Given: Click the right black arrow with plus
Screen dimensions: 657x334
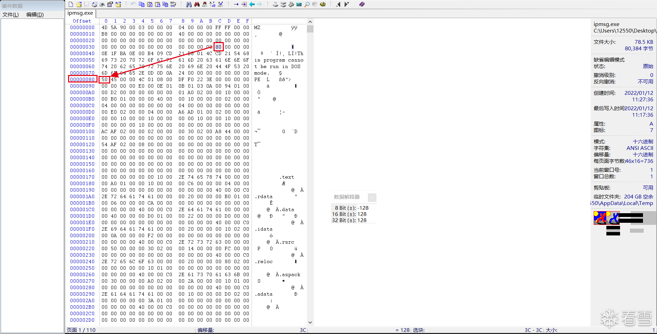Looking at the screenshot, I should pos(346,4).
